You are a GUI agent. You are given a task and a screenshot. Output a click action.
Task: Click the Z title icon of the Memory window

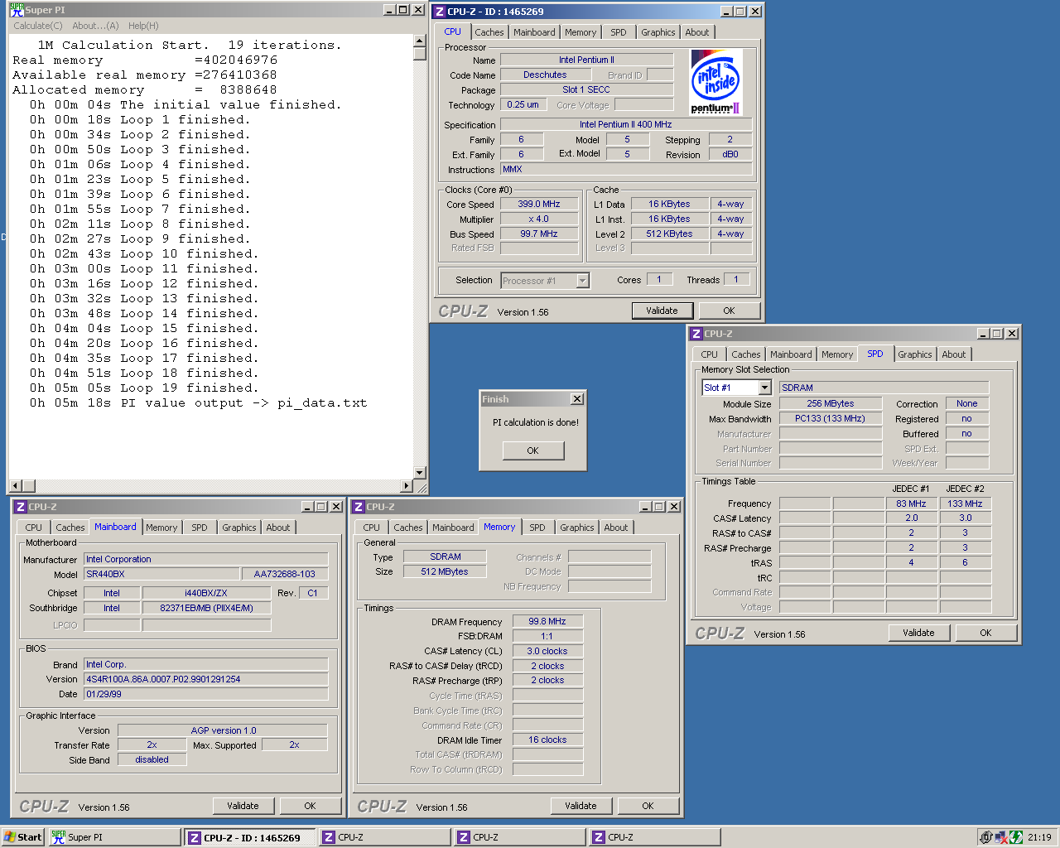tap(359, 507)
